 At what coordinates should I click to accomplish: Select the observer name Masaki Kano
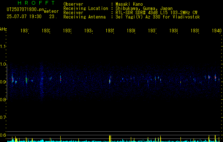[x=129, y=4]
